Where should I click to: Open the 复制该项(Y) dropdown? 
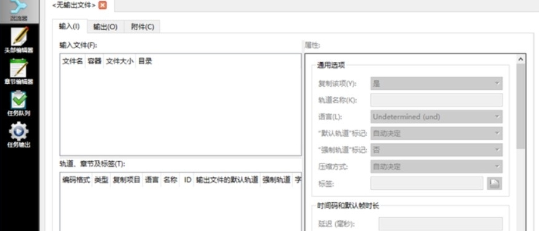click(436, 84)
